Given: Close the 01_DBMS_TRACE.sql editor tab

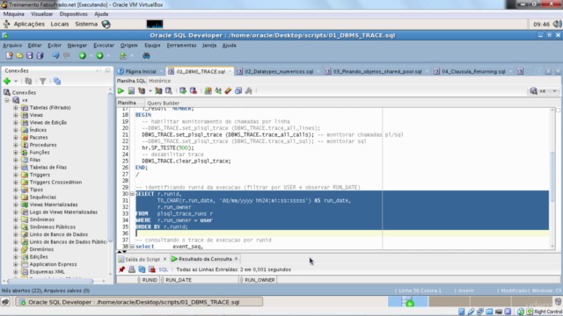Looking at the screenshot, I should [x=230, y=71].
